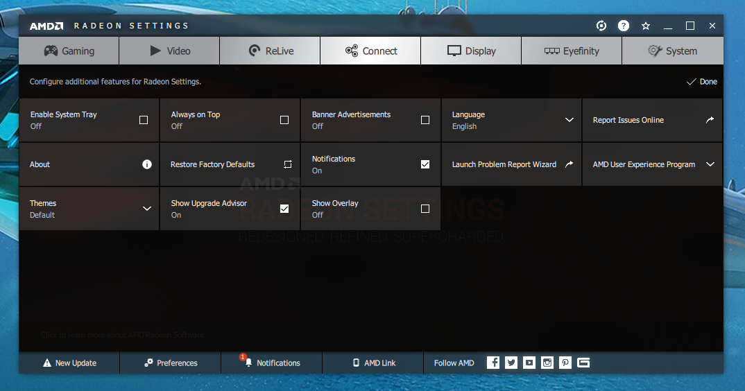Open AMD's Twitter page icon

[511, 363]
